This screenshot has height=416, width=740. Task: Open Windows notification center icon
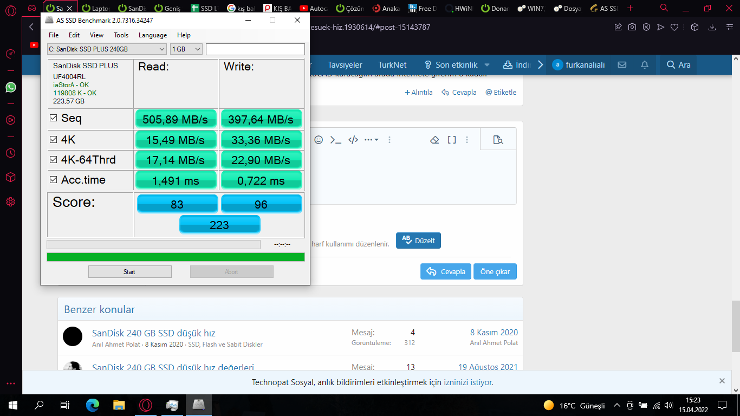[x=722, y=405]
